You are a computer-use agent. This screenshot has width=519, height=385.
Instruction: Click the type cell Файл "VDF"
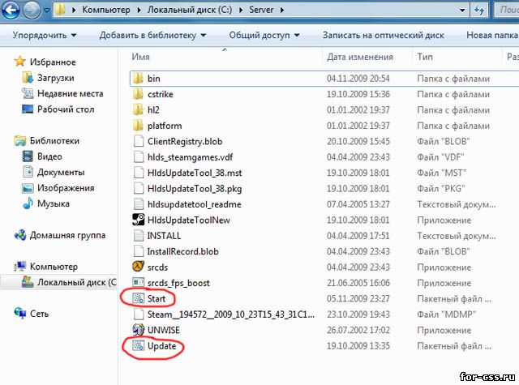pyautogui.click(x=440, y=156)
